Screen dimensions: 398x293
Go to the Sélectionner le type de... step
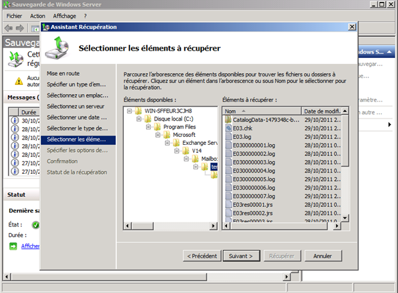pyautogui.click(x=78, y=128)
